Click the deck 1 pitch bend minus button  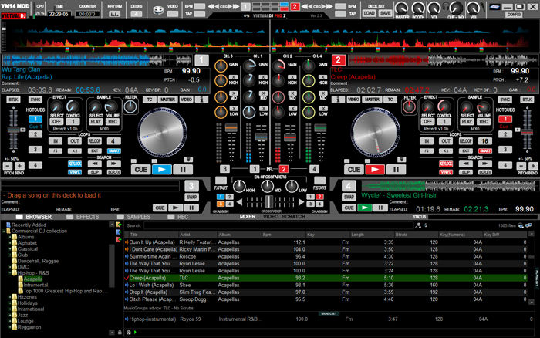(8, 166)
